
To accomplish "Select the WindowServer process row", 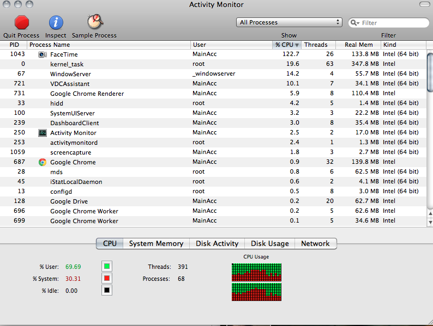I will [x=213, y=74].
